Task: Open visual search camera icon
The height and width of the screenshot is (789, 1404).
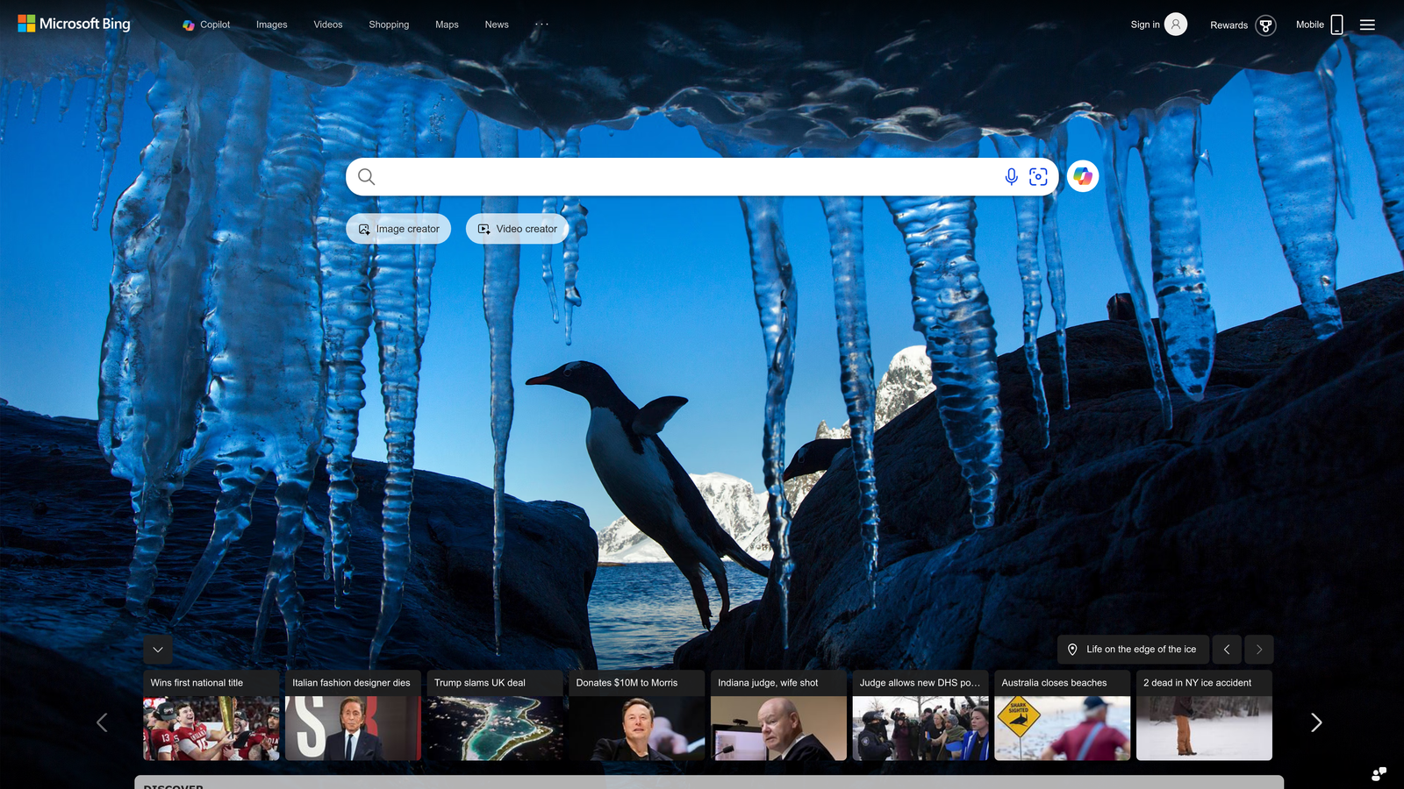Action: tap(1038, 177)
